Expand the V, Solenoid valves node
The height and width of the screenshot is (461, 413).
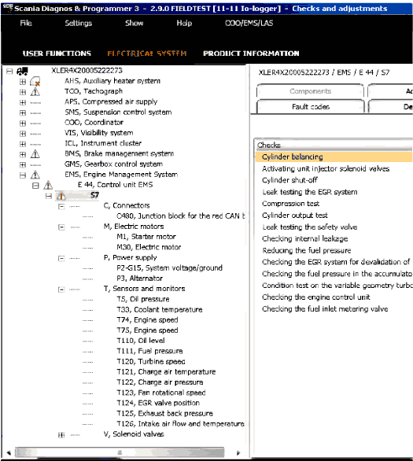[61, 435]
